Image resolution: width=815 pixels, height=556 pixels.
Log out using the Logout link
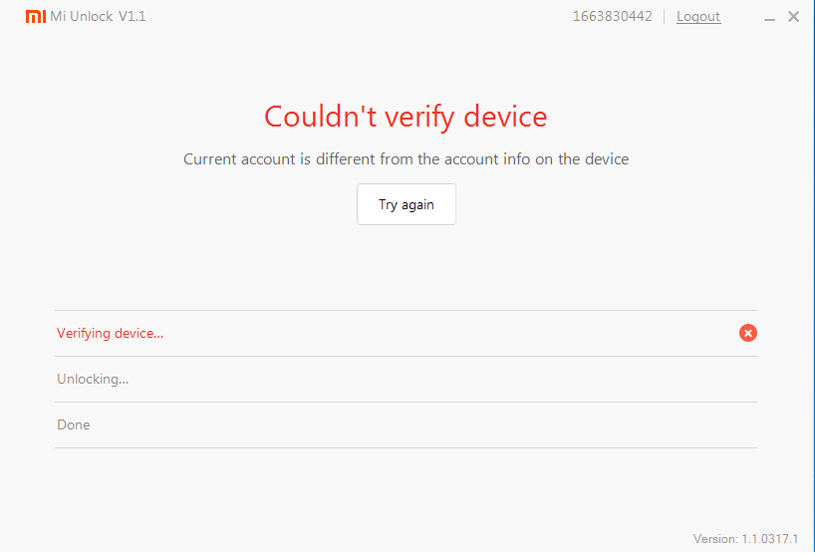point(698,17)
